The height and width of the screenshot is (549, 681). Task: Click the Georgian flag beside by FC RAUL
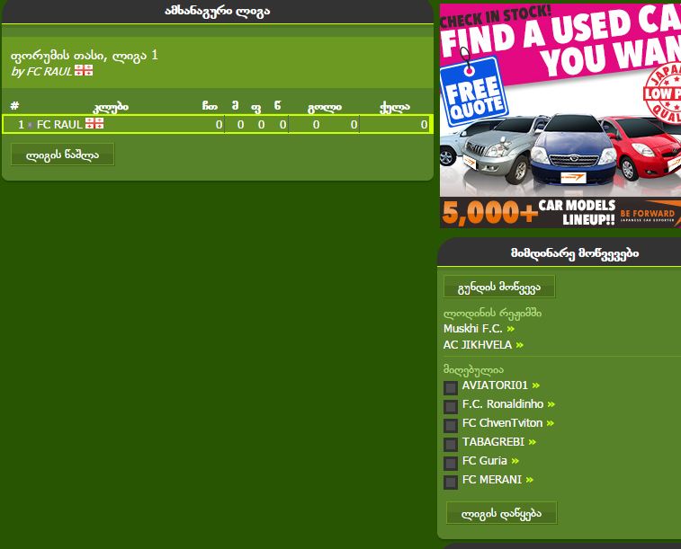84,70
